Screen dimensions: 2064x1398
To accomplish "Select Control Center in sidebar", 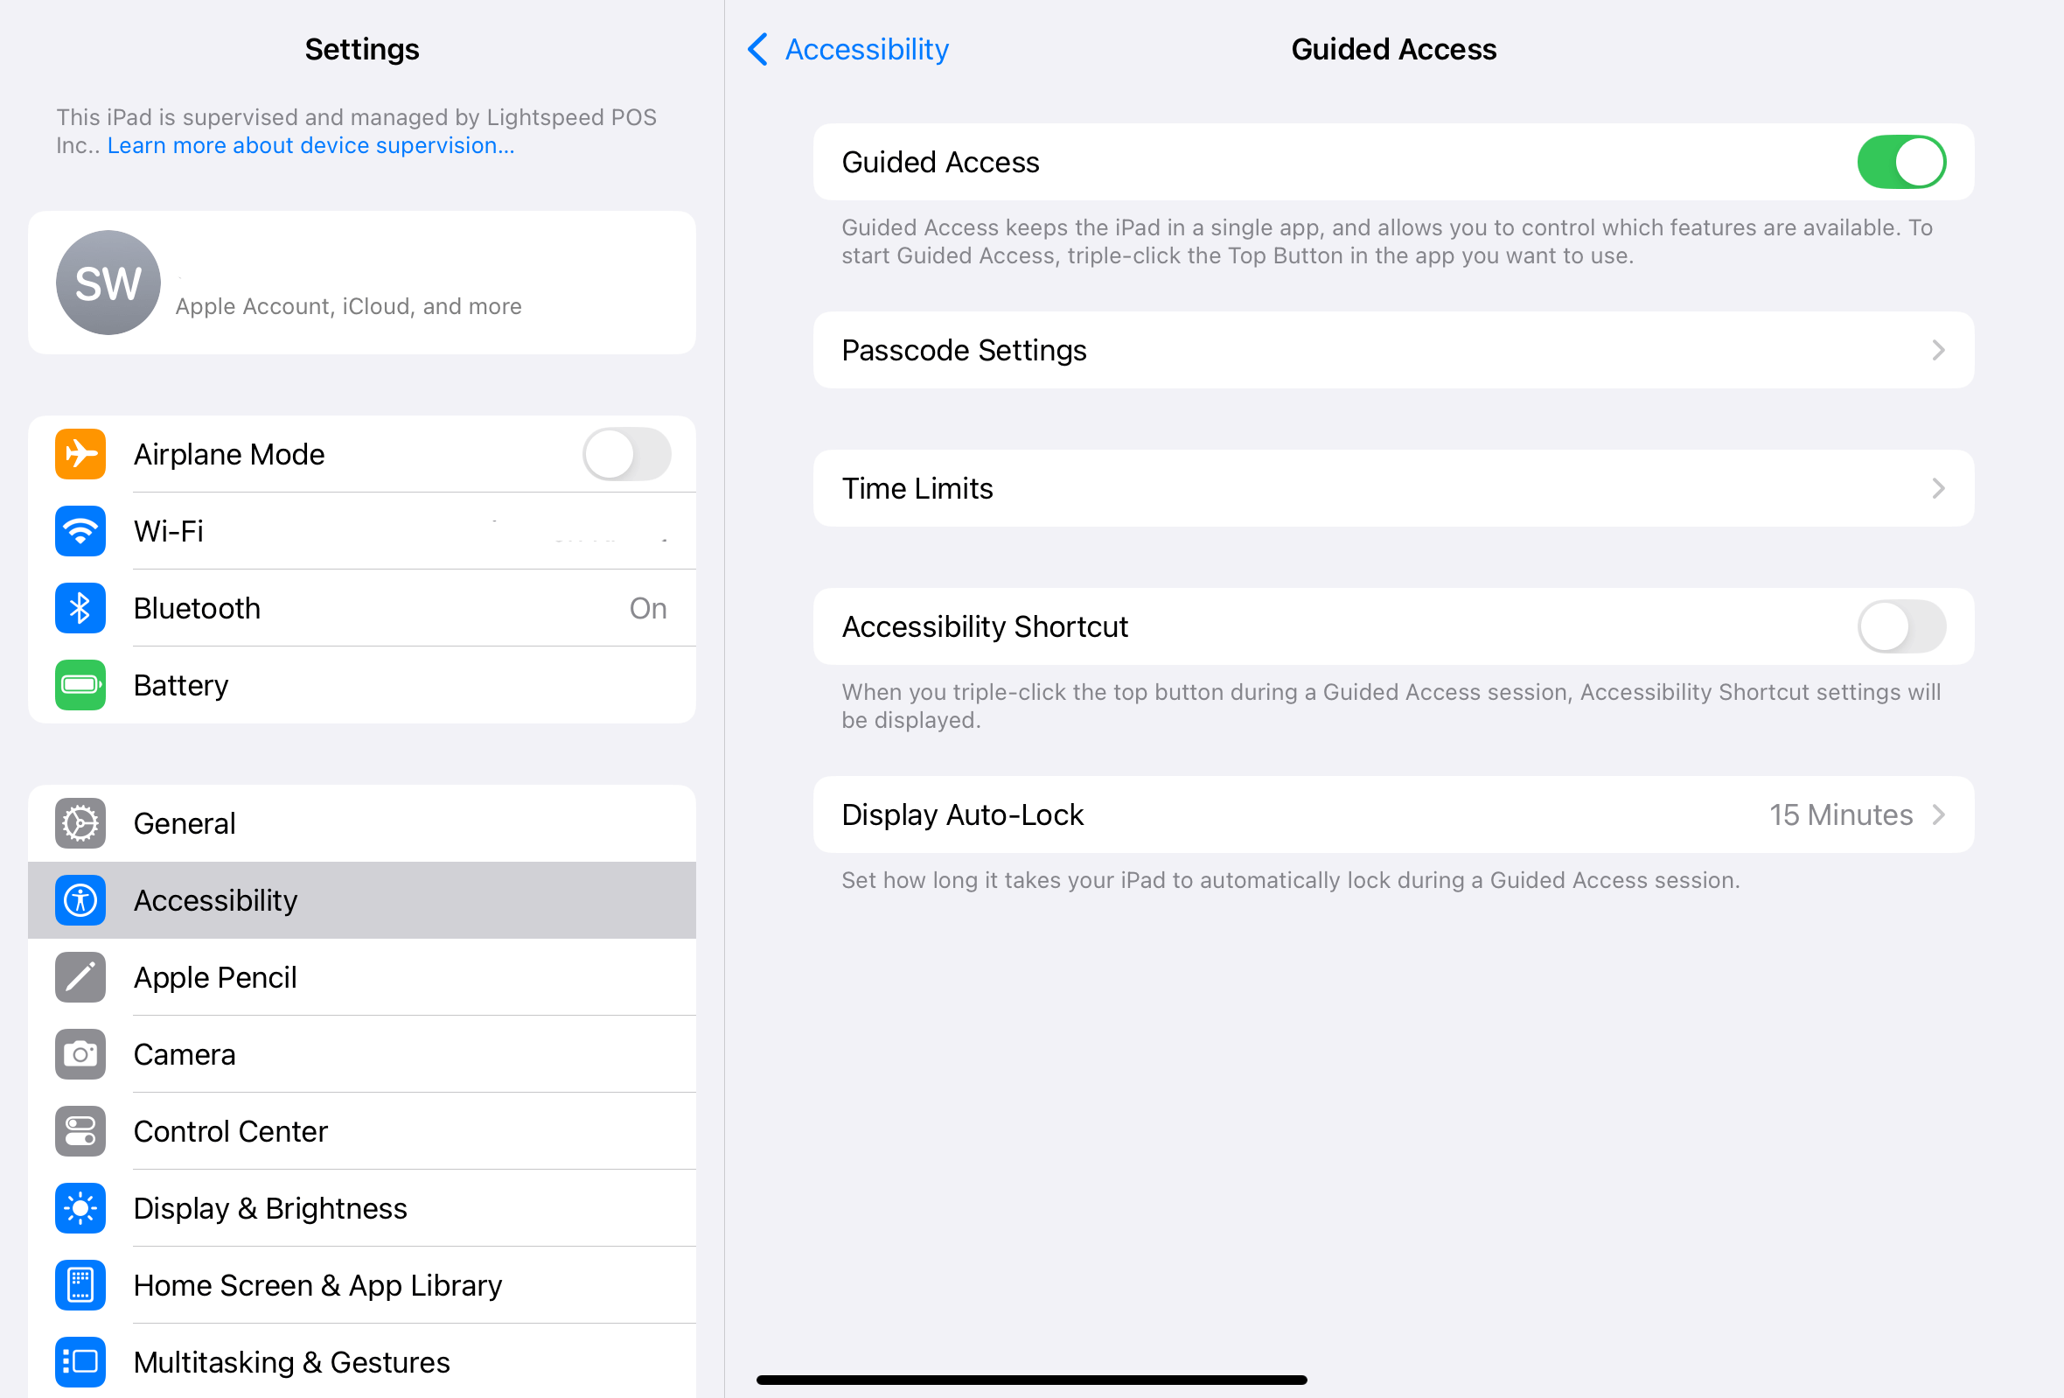I will [231, 1131].
